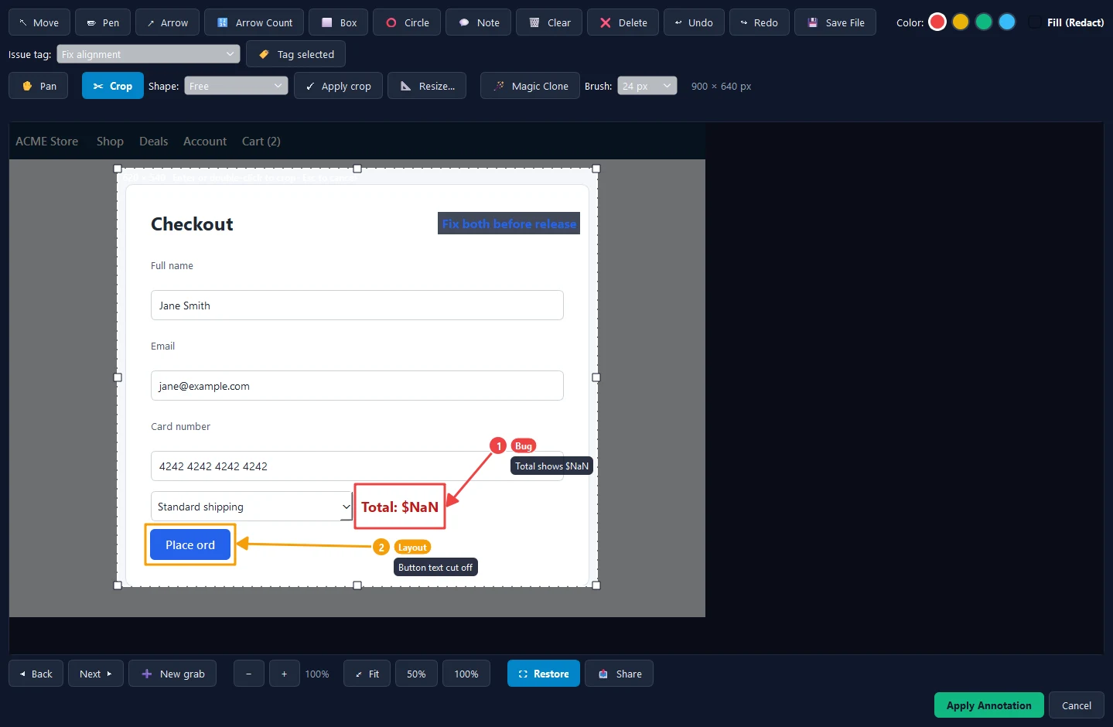The height and width of the screenshot is (727, 1113).
Task: Delete the selected annotation
Action: pyautogui.click(x=623, y=22)
